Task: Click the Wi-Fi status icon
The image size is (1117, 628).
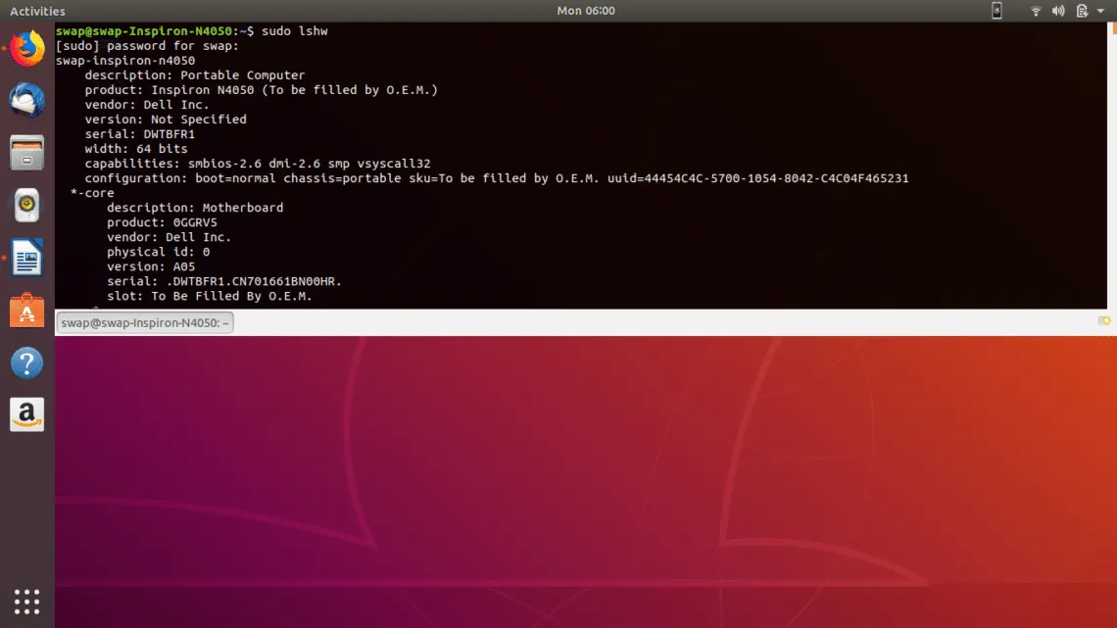Action: coord(1036,11)
